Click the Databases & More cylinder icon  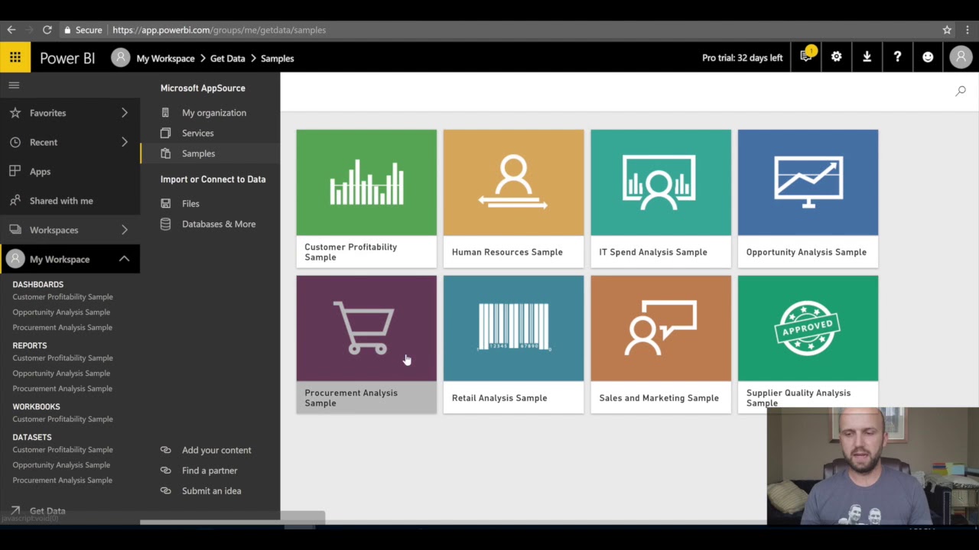pyautogui.click(x=165, y=224)
